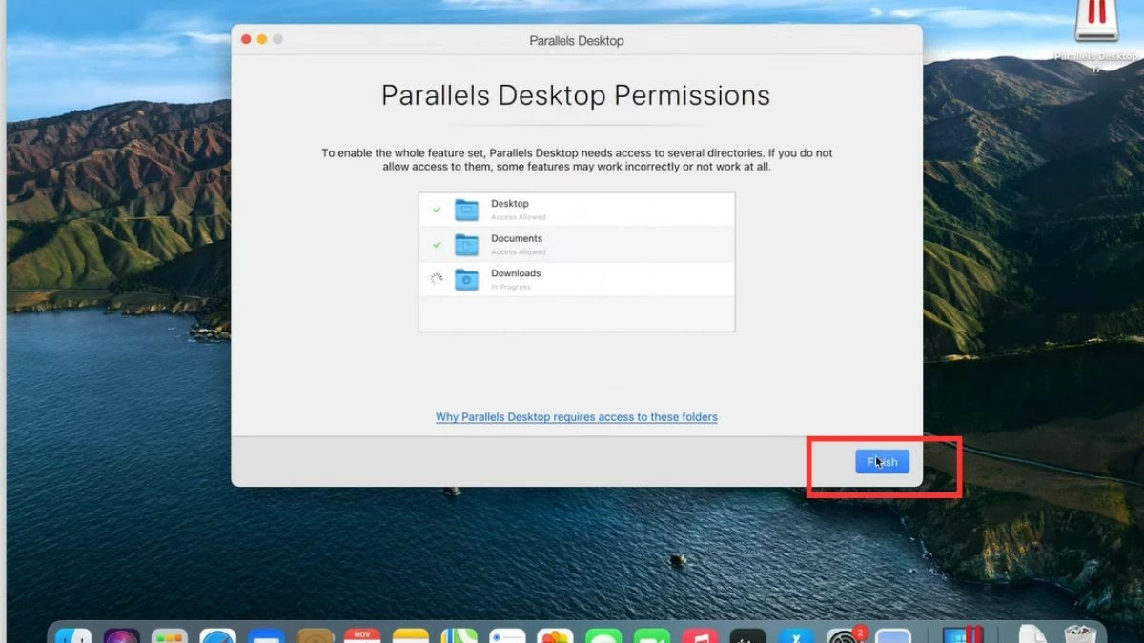The image size is (1144, 643).
Task: Select the Documents folder icon in the list
Action: point(466,245)
